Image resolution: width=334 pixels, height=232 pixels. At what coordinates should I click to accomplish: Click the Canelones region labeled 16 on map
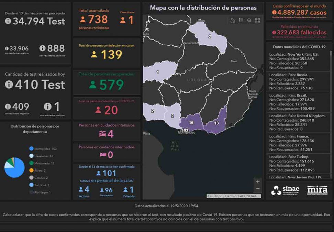191,123
